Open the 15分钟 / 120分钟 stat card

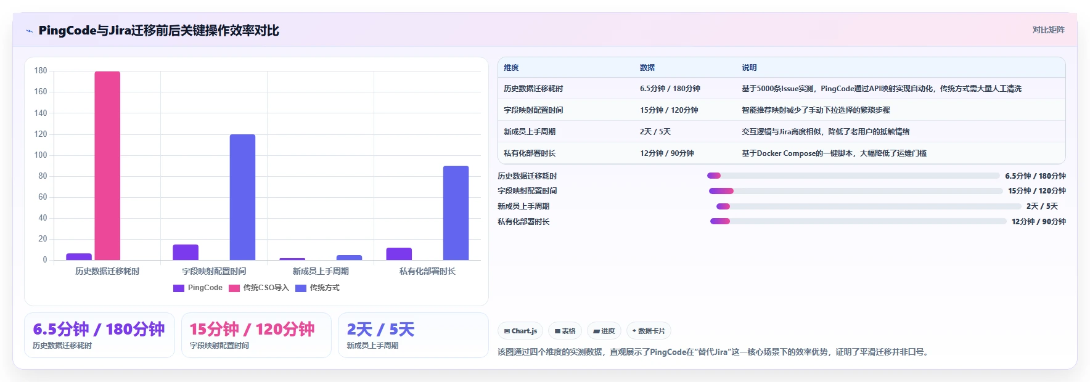pyautogui.click(x=256, y=335)
